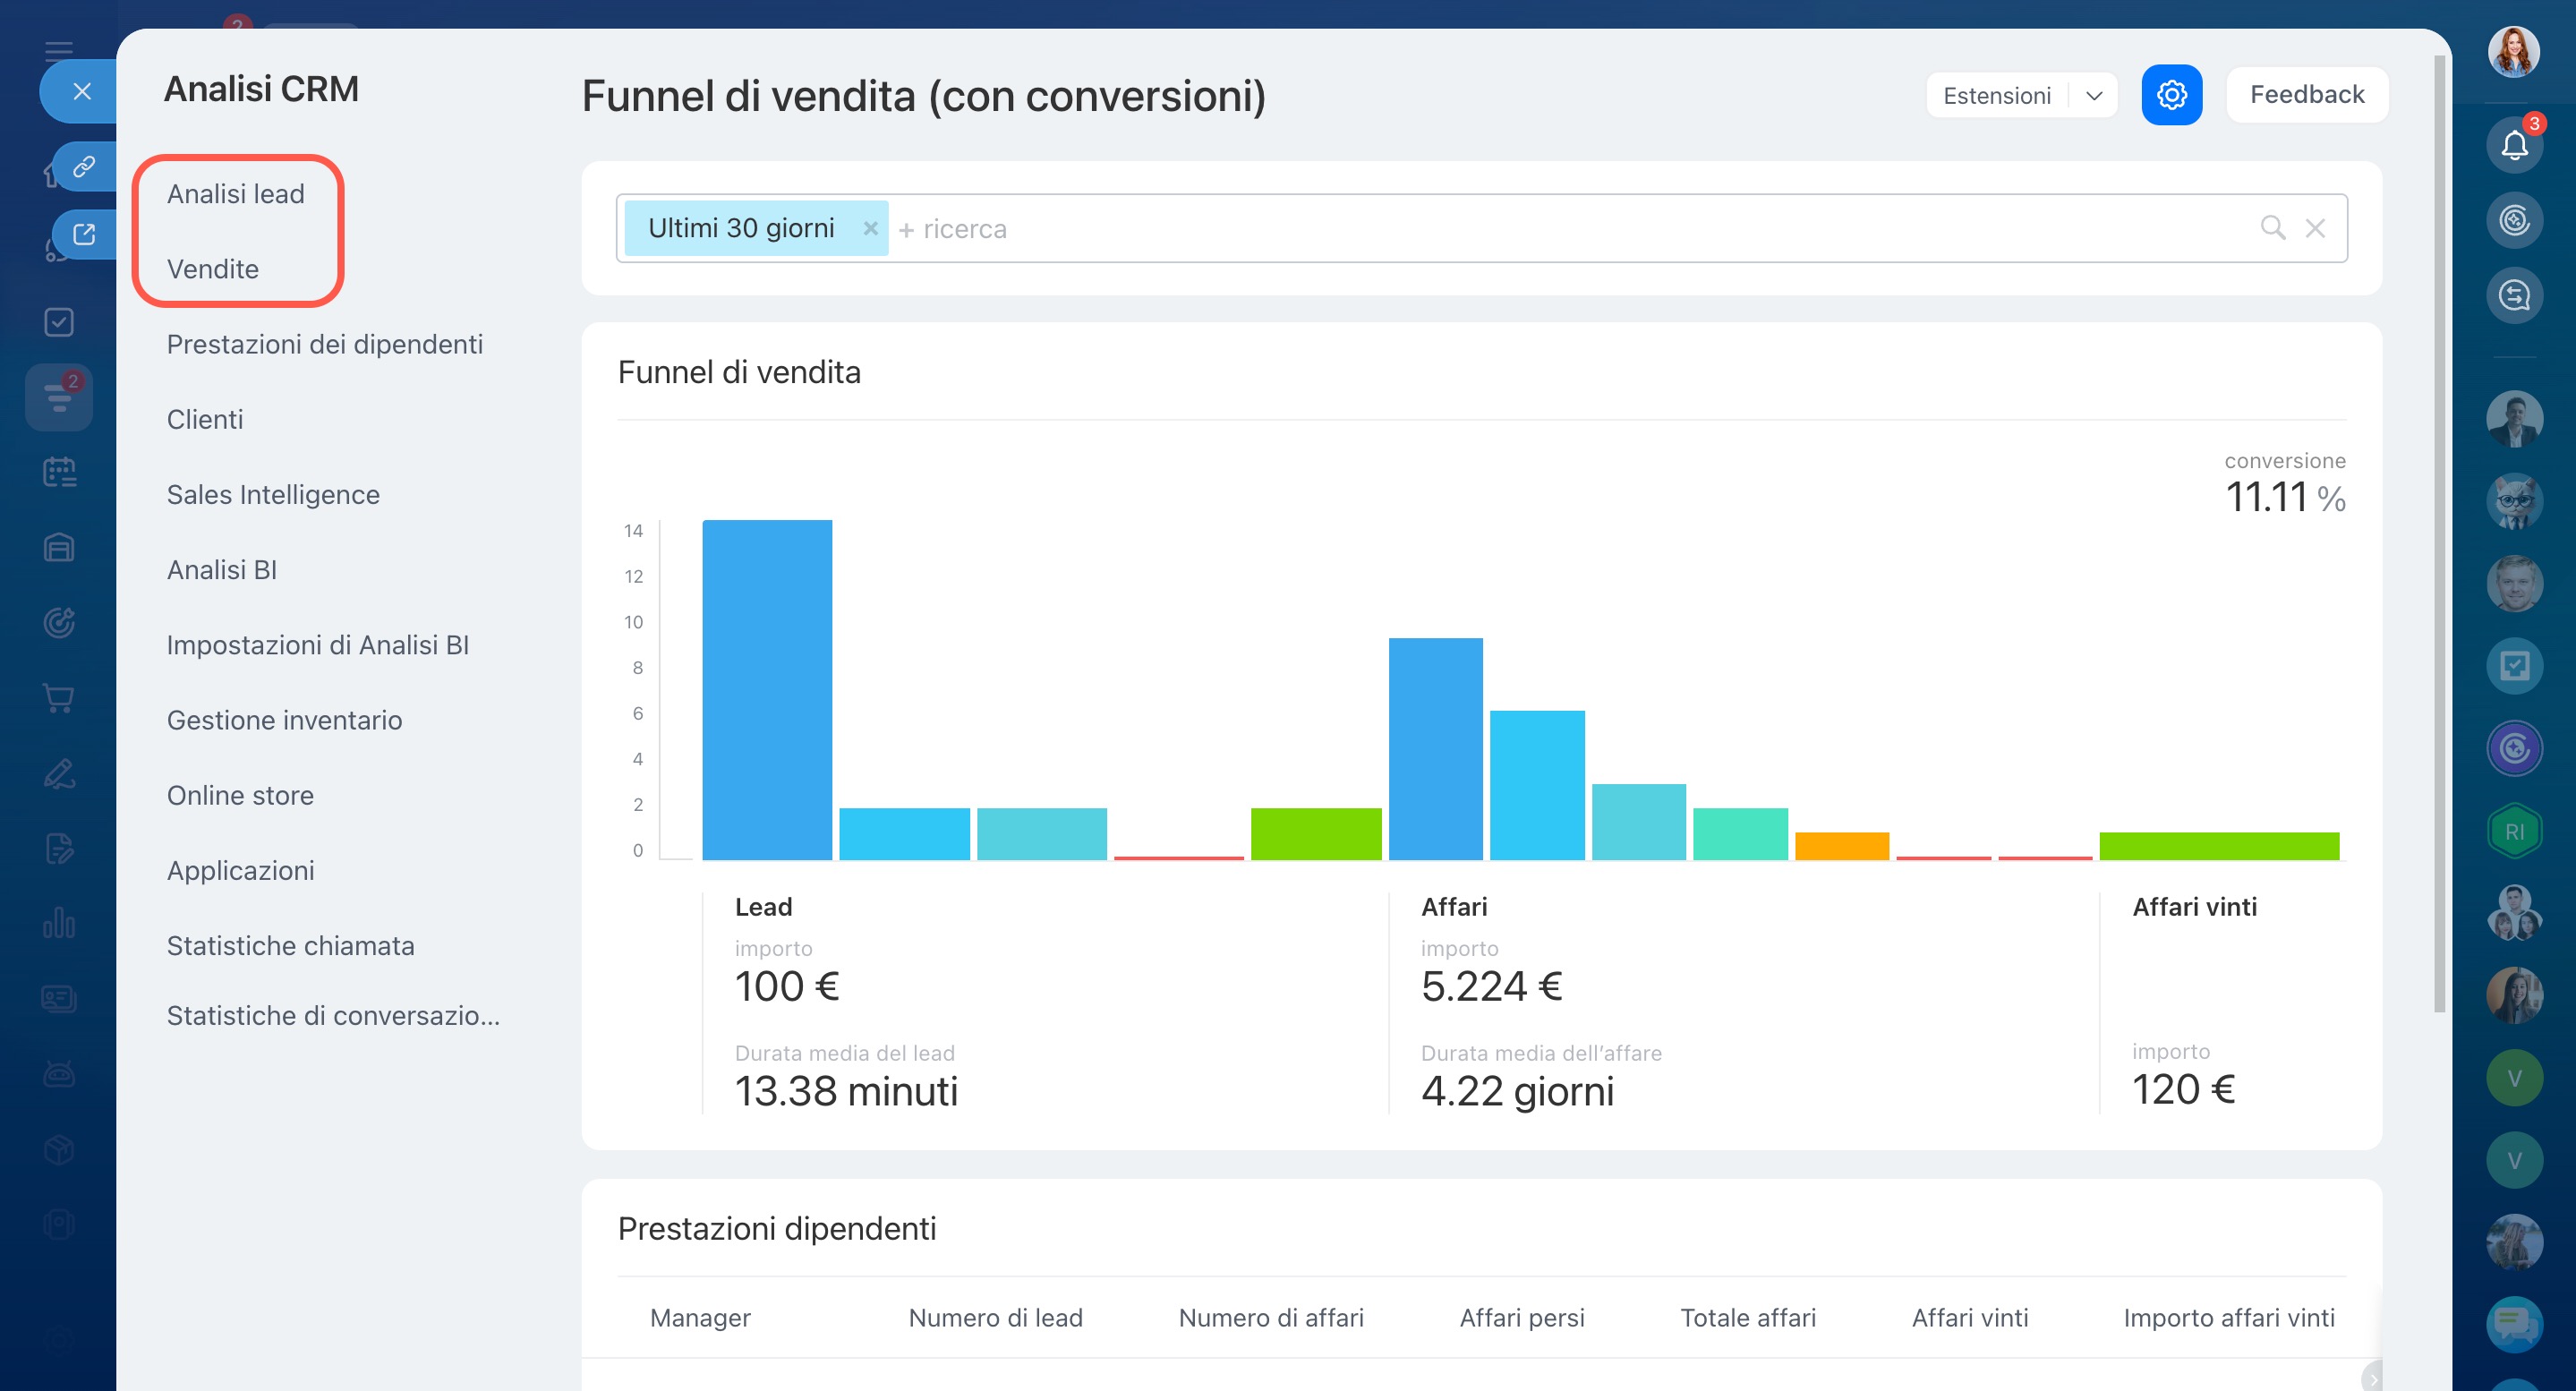Toggle the hamburger menu at top left
Image resolution: width=2576 pixels, height=1391 pixels.
click(59, 50)
